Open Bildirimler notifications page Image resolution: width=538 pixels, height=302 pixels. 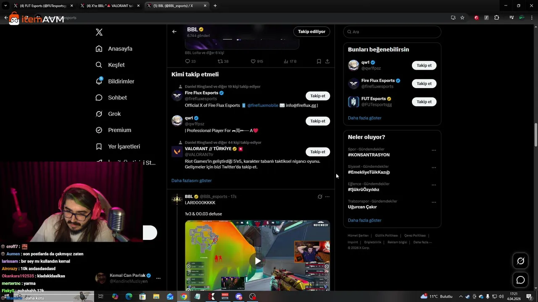(115, 81)
